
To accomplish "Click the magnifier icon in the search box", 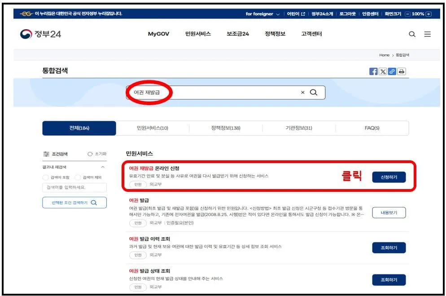I will pos(313,92).
